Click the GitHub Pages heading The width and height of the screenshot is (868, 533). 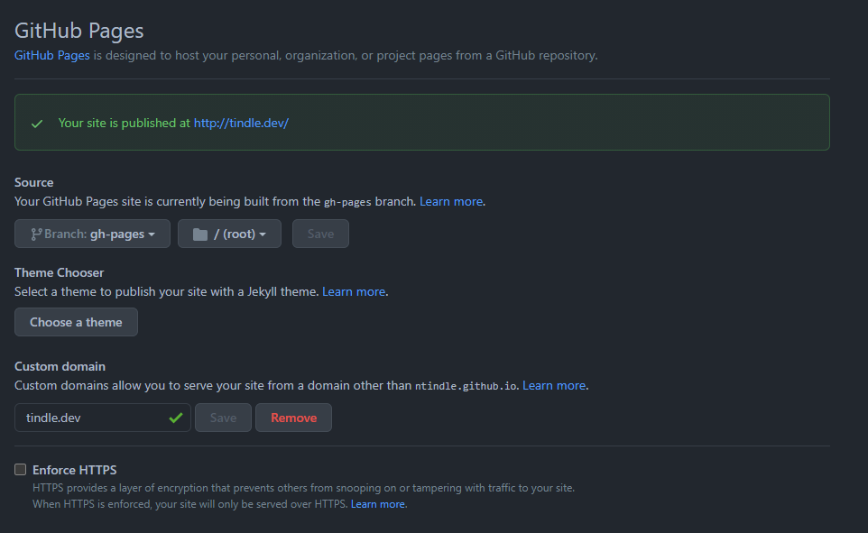click(x=79, y=31)
